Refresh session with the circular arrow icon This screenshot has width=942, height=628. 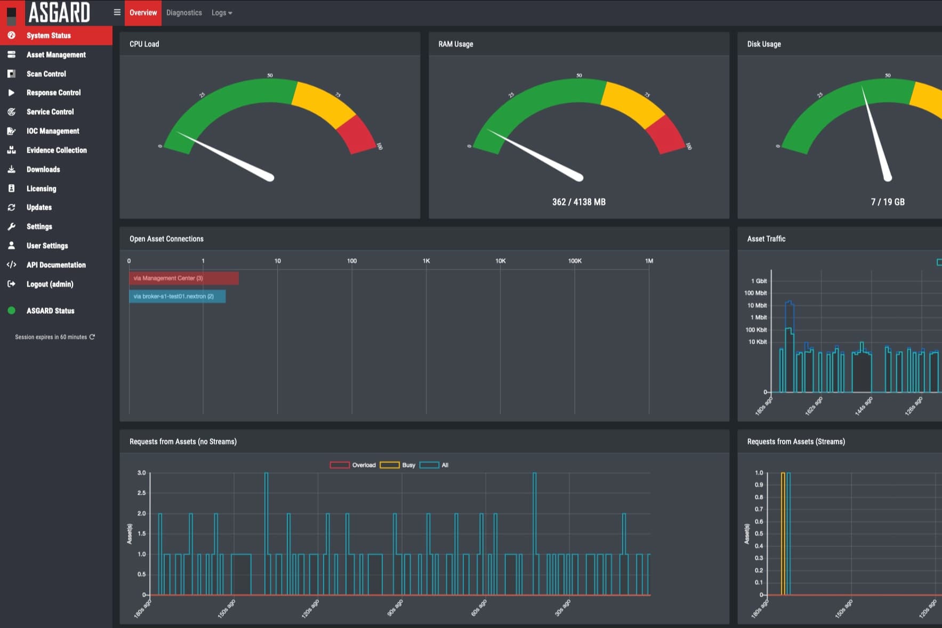[92, 337]
